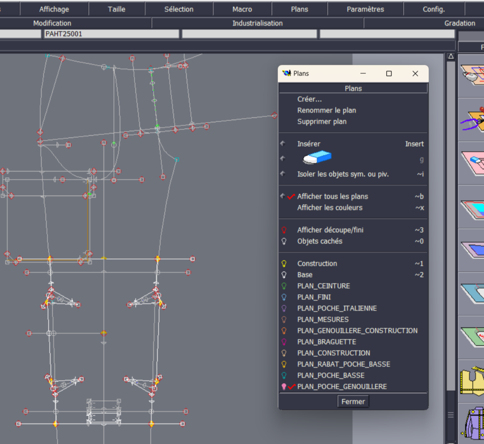
Task: Click the Fermer button
Action: pyautogui.click(x=353, y=402)
